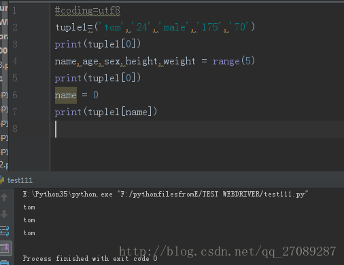Click the test111.py file path in console
The height and width of the screenshot is (265, 344).
click(213, 194)
